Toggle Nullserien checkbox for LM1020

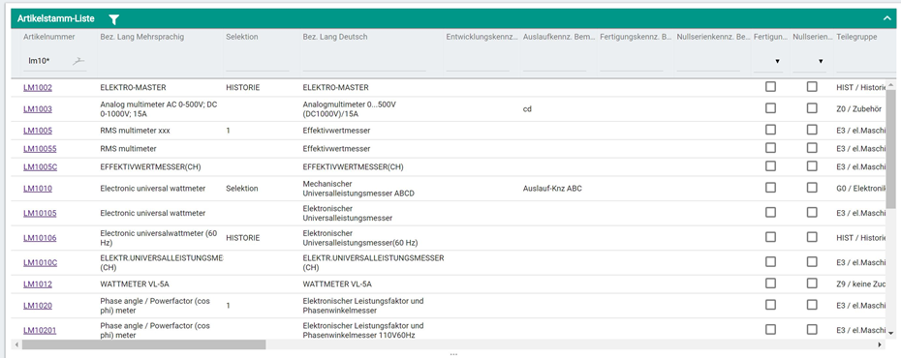(x=812, y=305)
